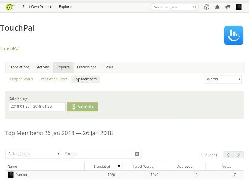
Task: Open the All languages dropdown
Action: [33, 154]
